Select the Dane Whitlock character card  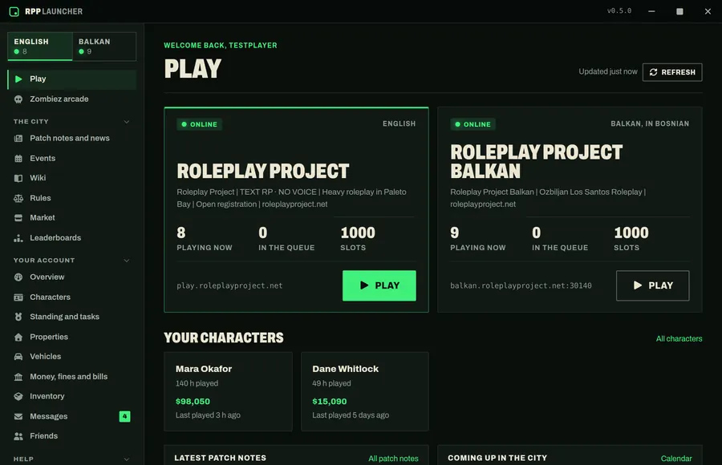click(x=365, y=392)
